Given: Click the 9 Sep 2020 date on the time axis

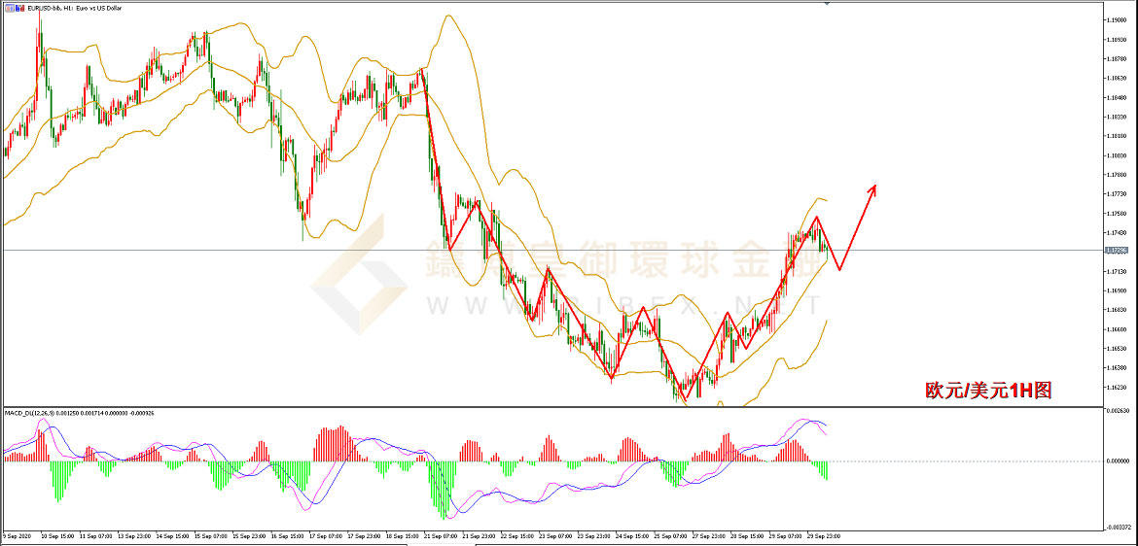Looking at the screenshot, I should tap(18, 535).
